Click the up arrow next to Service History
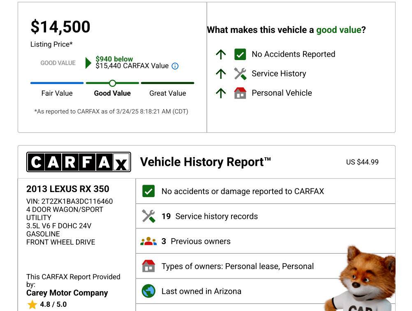Image resolution: width=412 pixels, height=311 pixels. tap(221, 74)
